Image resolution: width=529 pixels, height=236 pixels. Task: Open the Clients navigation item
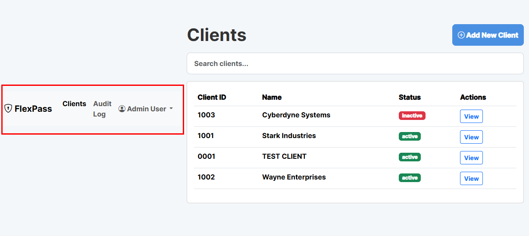point(74,104)
